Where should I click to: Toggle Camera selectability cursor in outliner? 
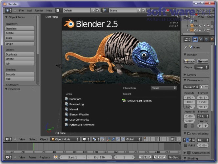pyautogui.click(x=204, y=26)
